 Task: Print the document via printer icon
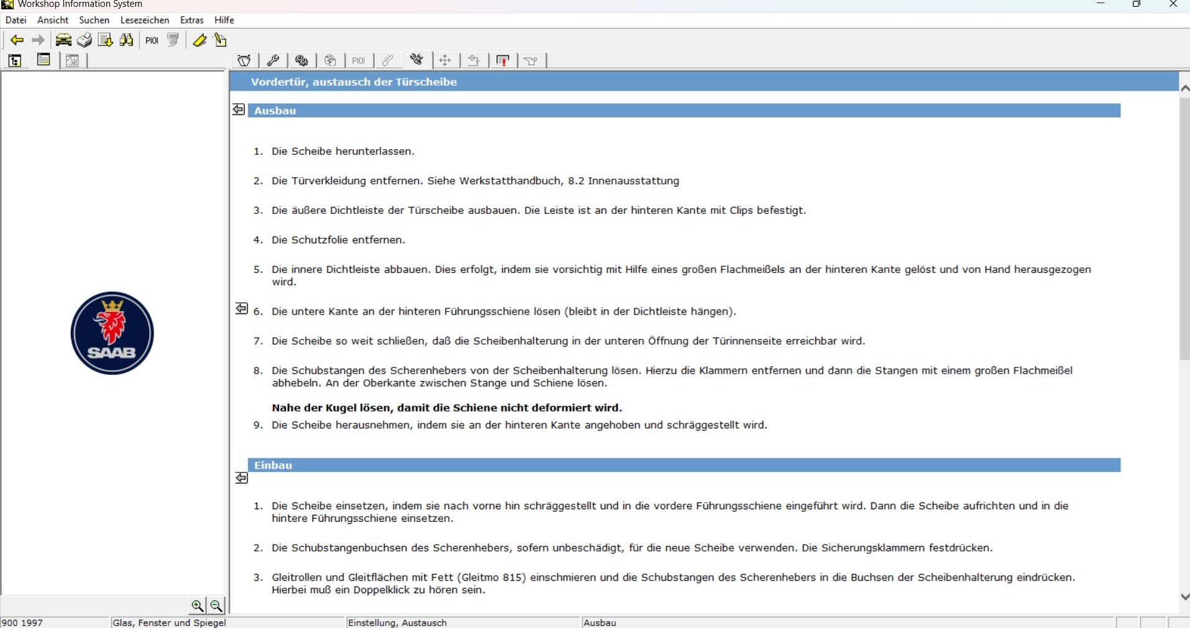[84, 40]
